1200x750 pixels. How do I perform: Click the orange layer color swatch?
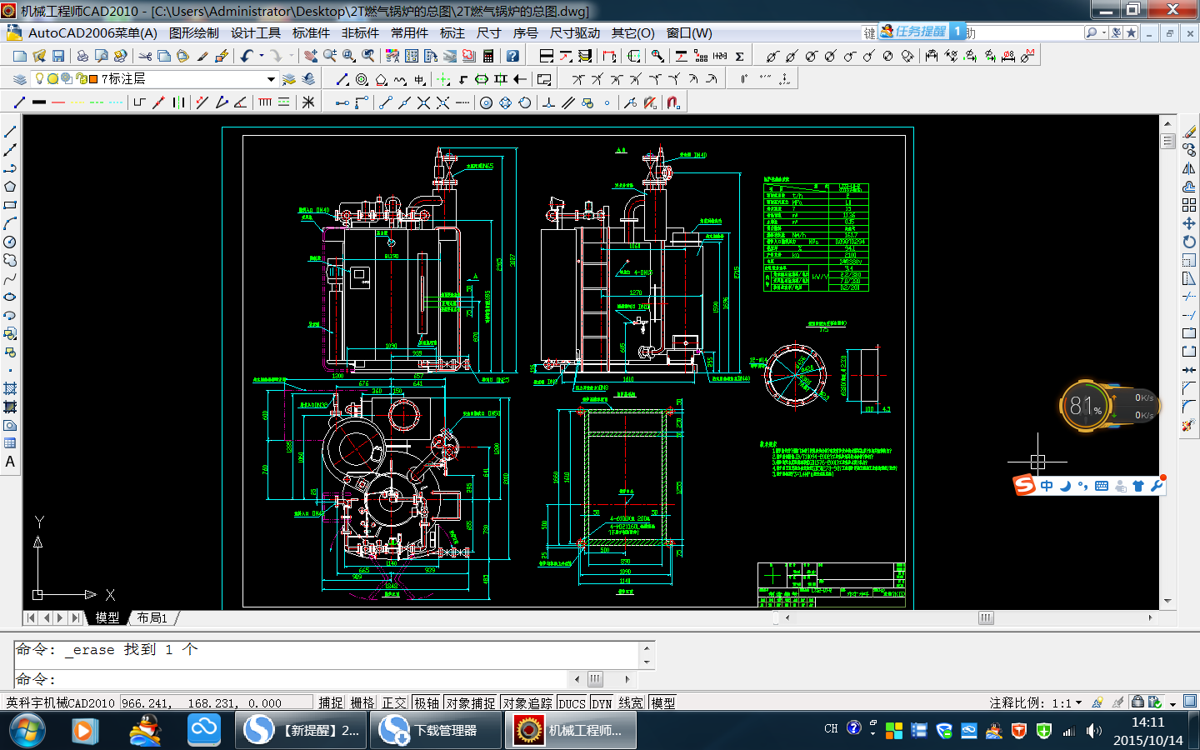pos(92,79)
